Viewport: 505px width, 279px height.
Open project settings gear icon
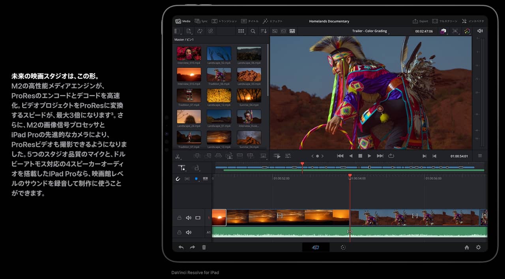[x=479, y=247]
